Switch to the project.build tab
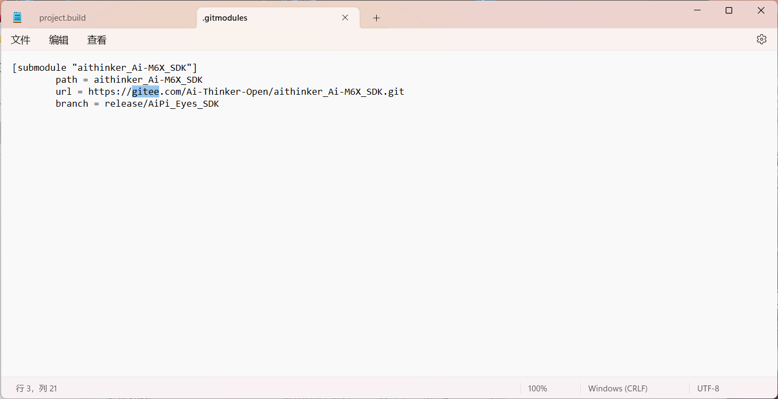This screenshot has width=778, height=399. click(62, 18)
